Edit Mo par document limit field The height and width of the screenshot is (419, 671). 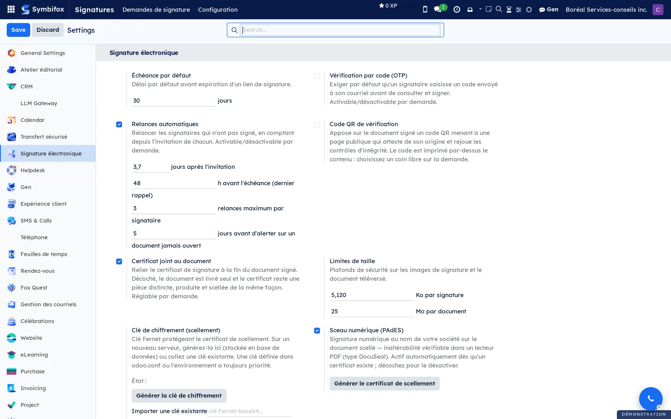pos(372,311)
